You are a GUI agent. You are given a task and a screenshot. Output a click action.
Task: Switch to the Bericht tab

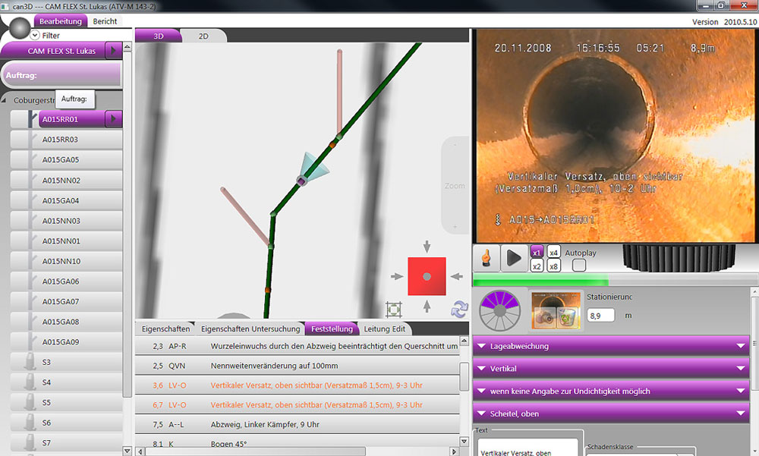105,21
